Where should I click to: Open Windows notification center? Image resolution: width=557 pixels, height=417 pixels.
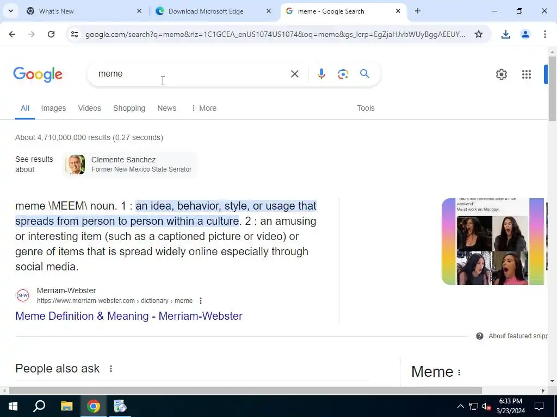(539, 406)
